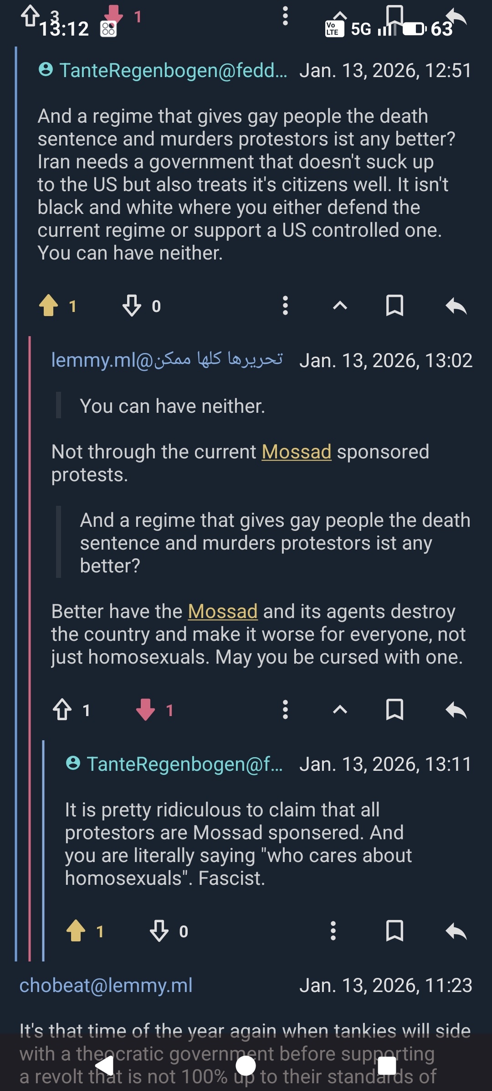Save the 13:02 Mossad reply
Screen dimensions: 492x1091
pyautogui.click(x=395, y=710)
